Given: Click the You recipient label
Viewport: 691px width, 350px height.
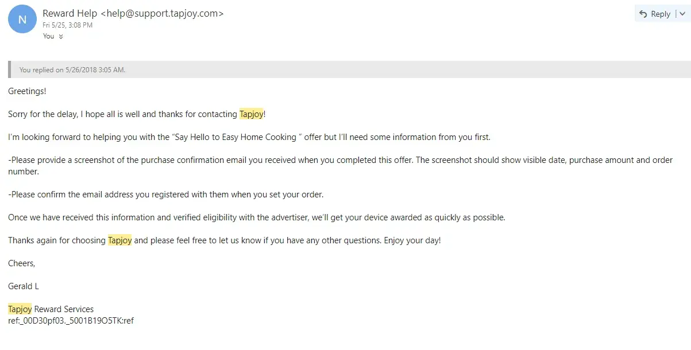Looking at the screenshot, I should [48, 36].
